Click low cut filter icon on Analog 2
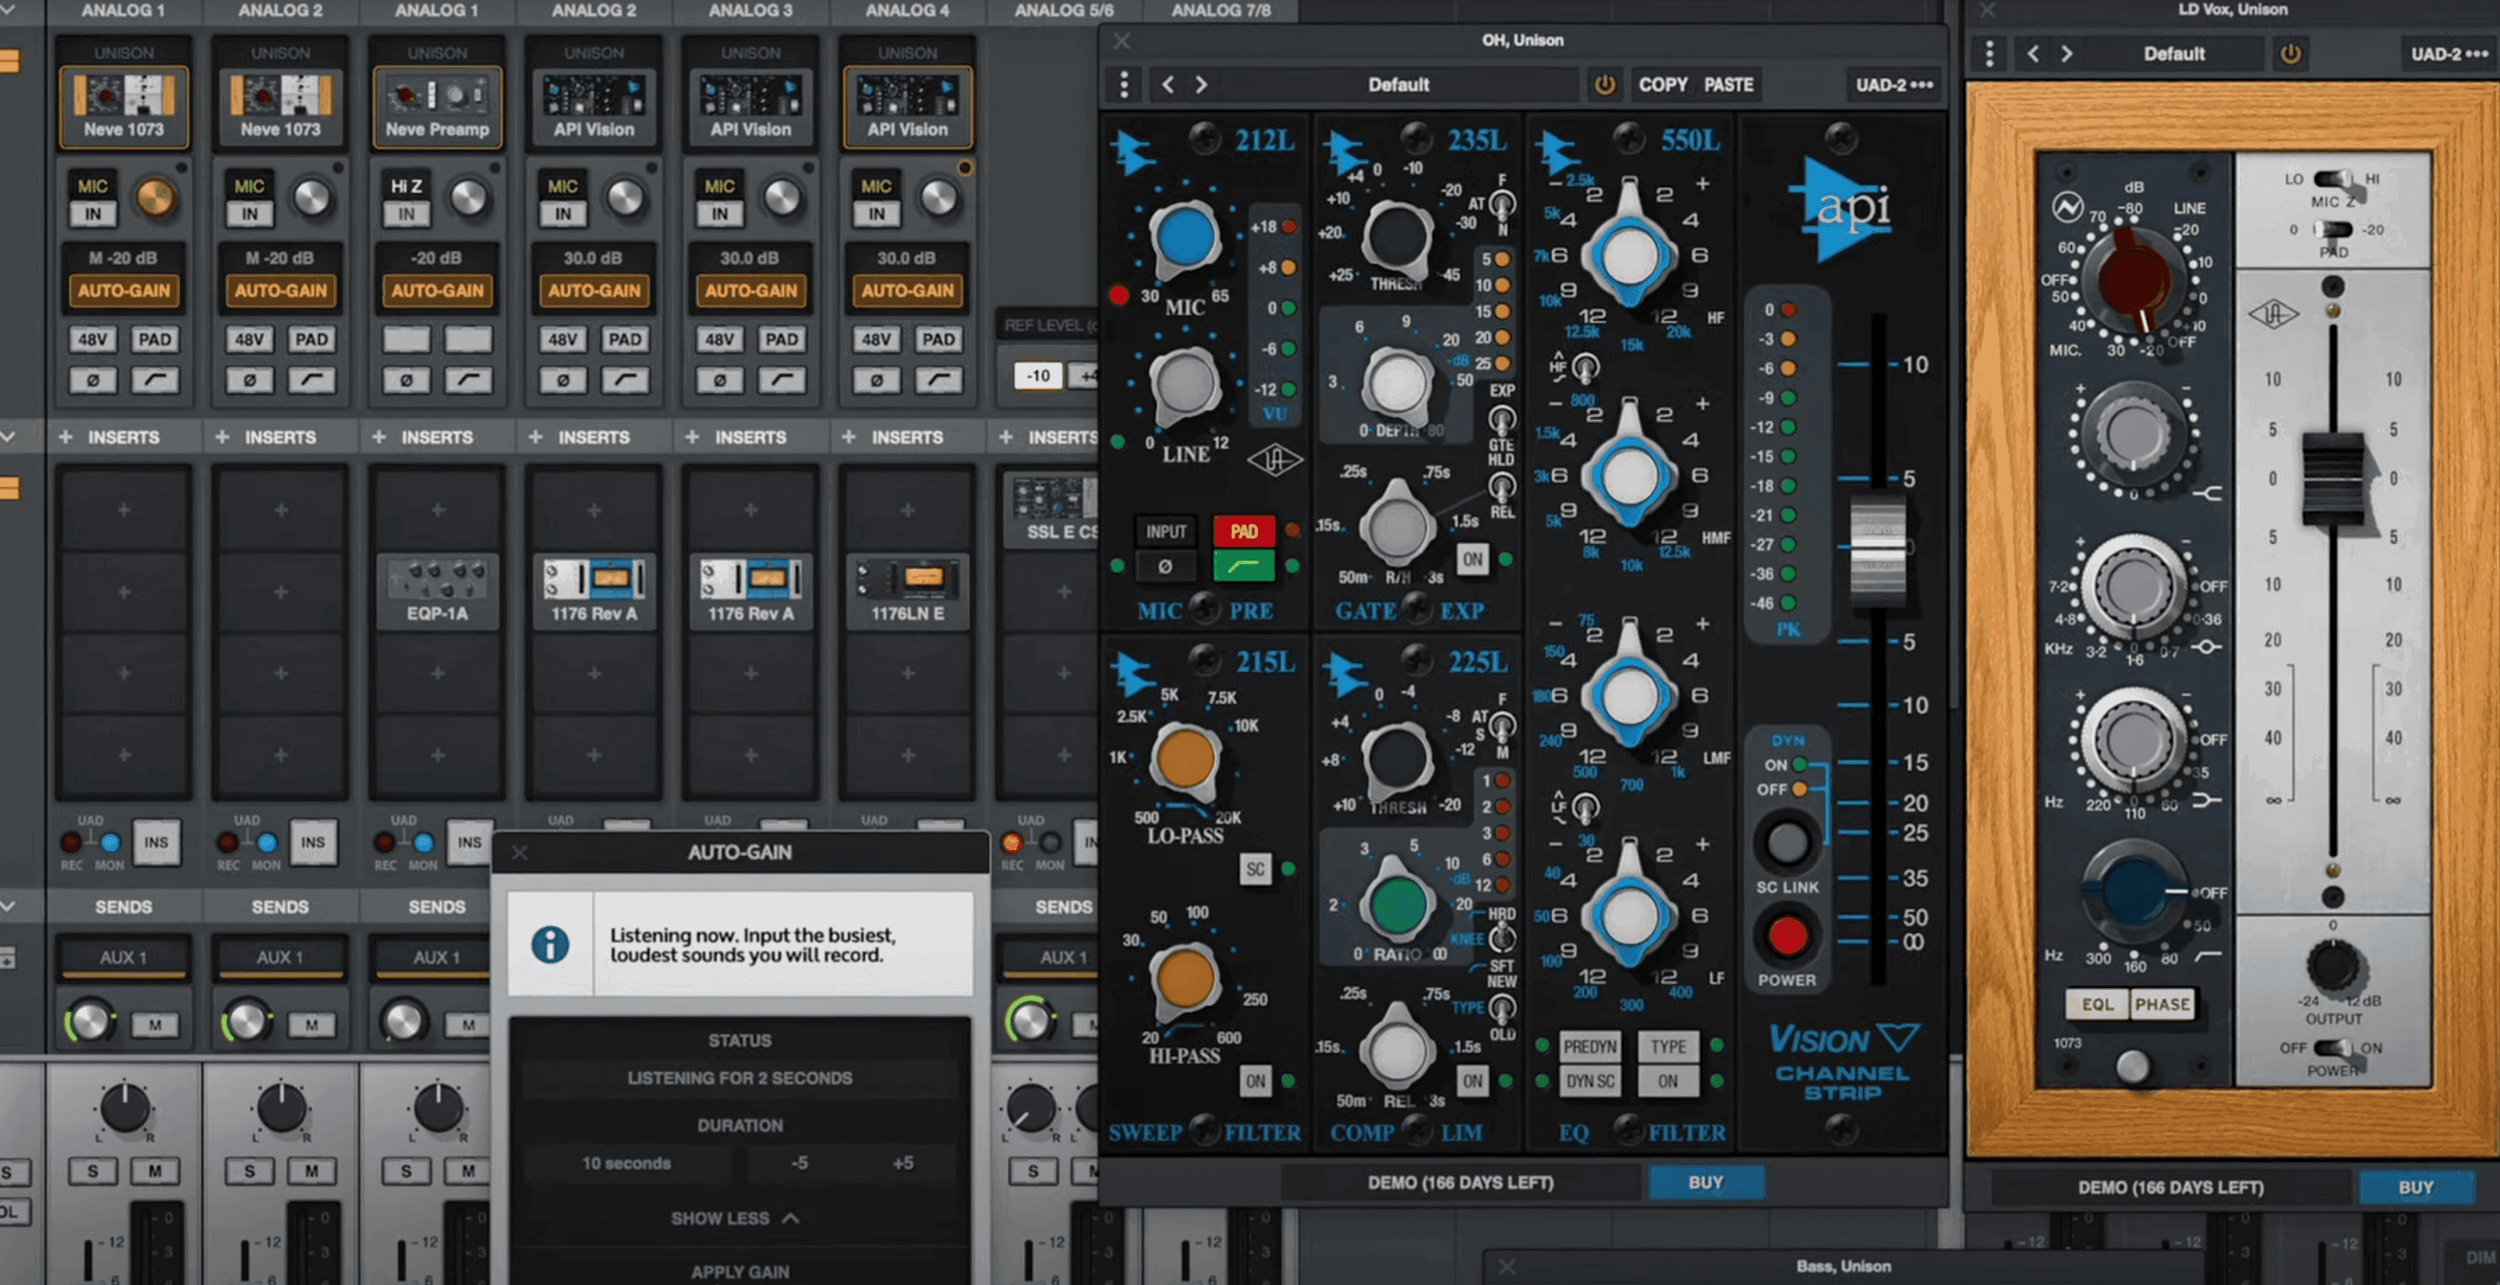The height and width of the screenshot is (1285, 2500). tap(311, 380)
